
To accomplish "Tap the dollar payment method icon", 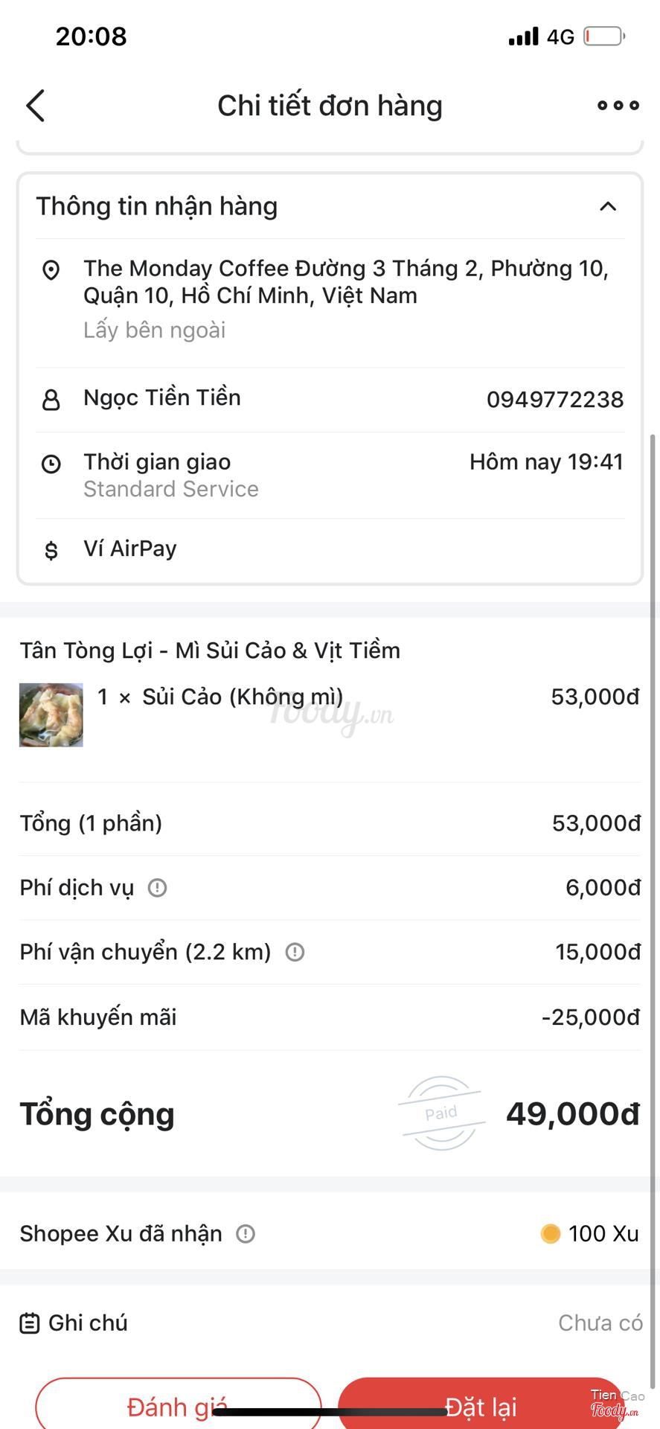I will pos(51,551).
